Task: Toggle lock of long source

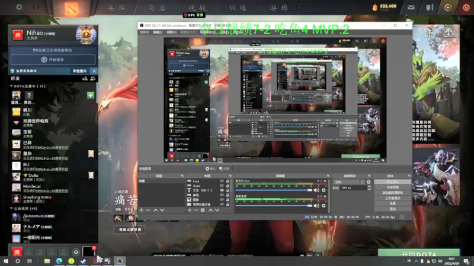Action: (228, 181)
